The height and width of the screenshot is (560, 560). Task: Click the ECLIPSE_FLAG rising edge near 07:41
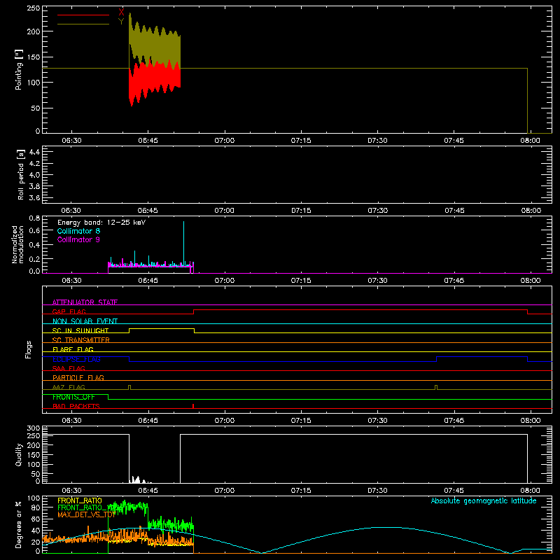point(436,359)
